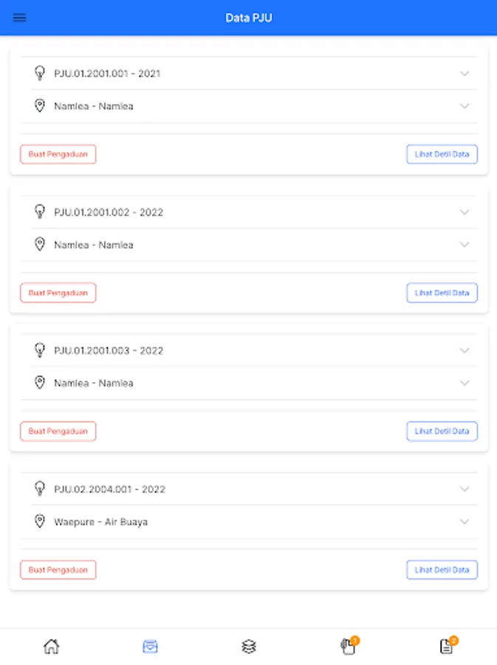Click Buat Pengaduan for PJU.02.2004.001
This screenshot has width=497, height=665.
58,570
